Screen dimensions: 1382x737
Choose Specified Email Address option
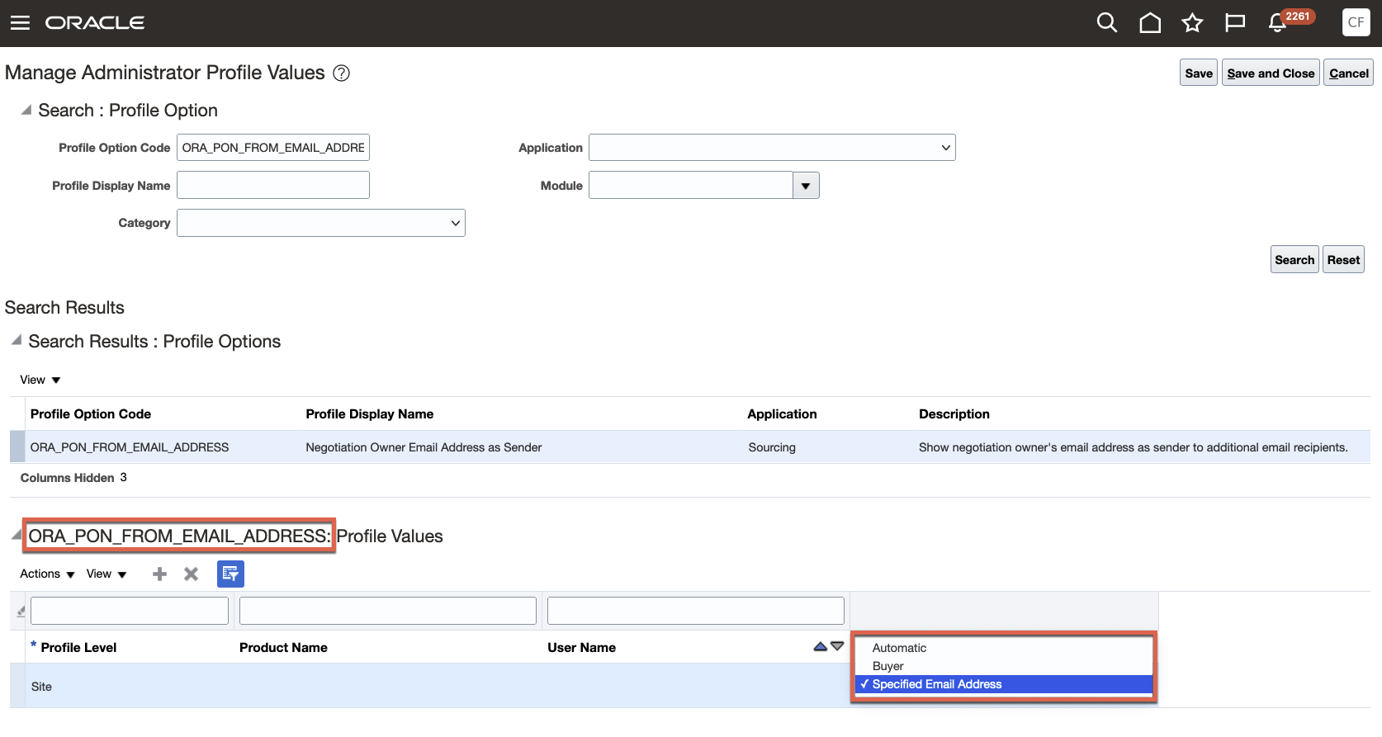[x=1004, y=684]
